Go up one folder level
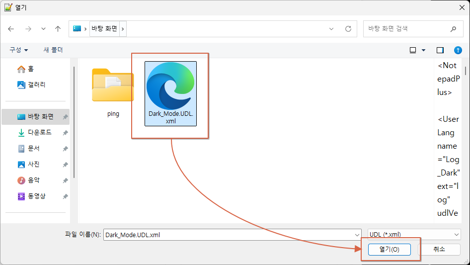 click(58, 29)
